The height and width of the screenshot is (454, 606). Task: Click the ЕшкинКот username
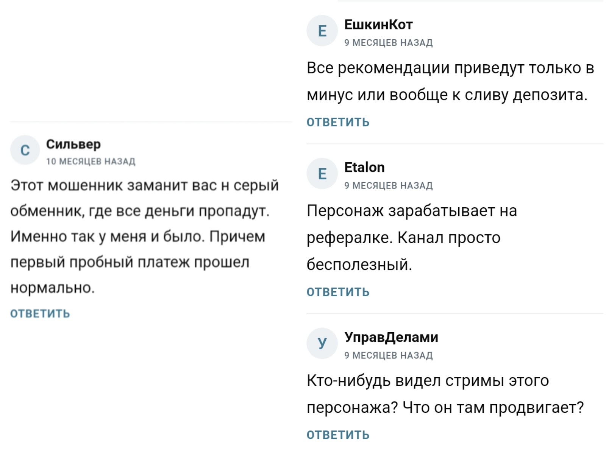(378, 25)
